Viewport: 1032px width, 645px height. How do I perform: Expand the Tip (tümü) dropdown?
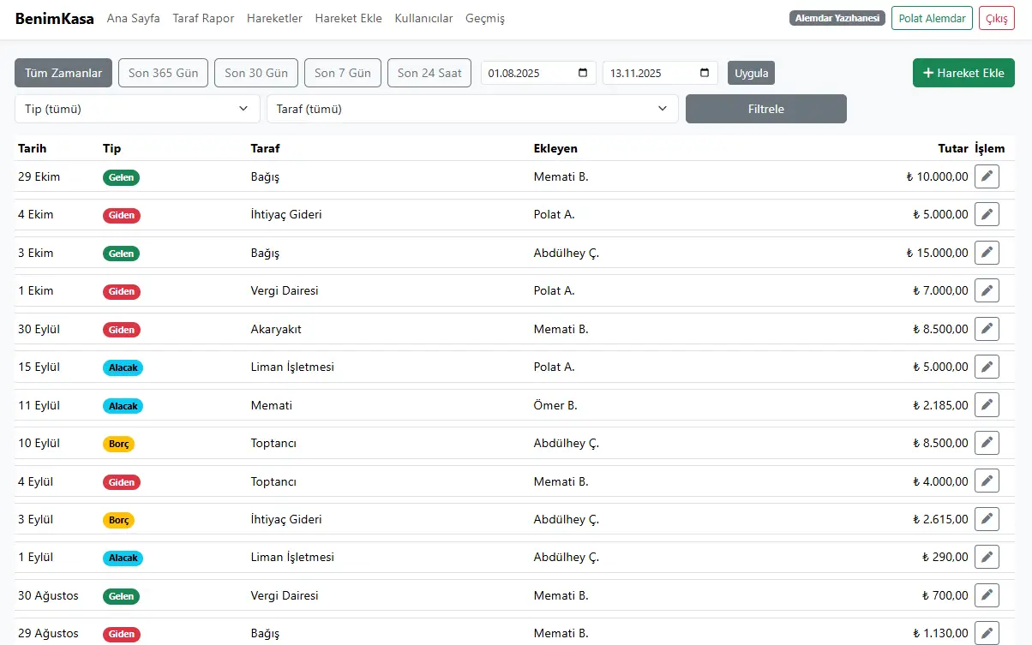point(137,109)
